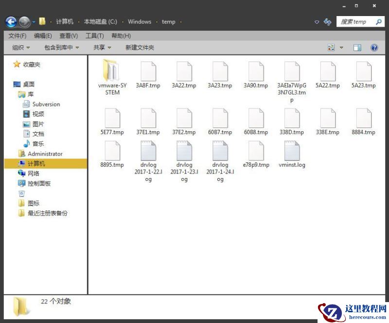Select 本地磁盘 (C:) in the breadcrumb bar

click(101, 21)
